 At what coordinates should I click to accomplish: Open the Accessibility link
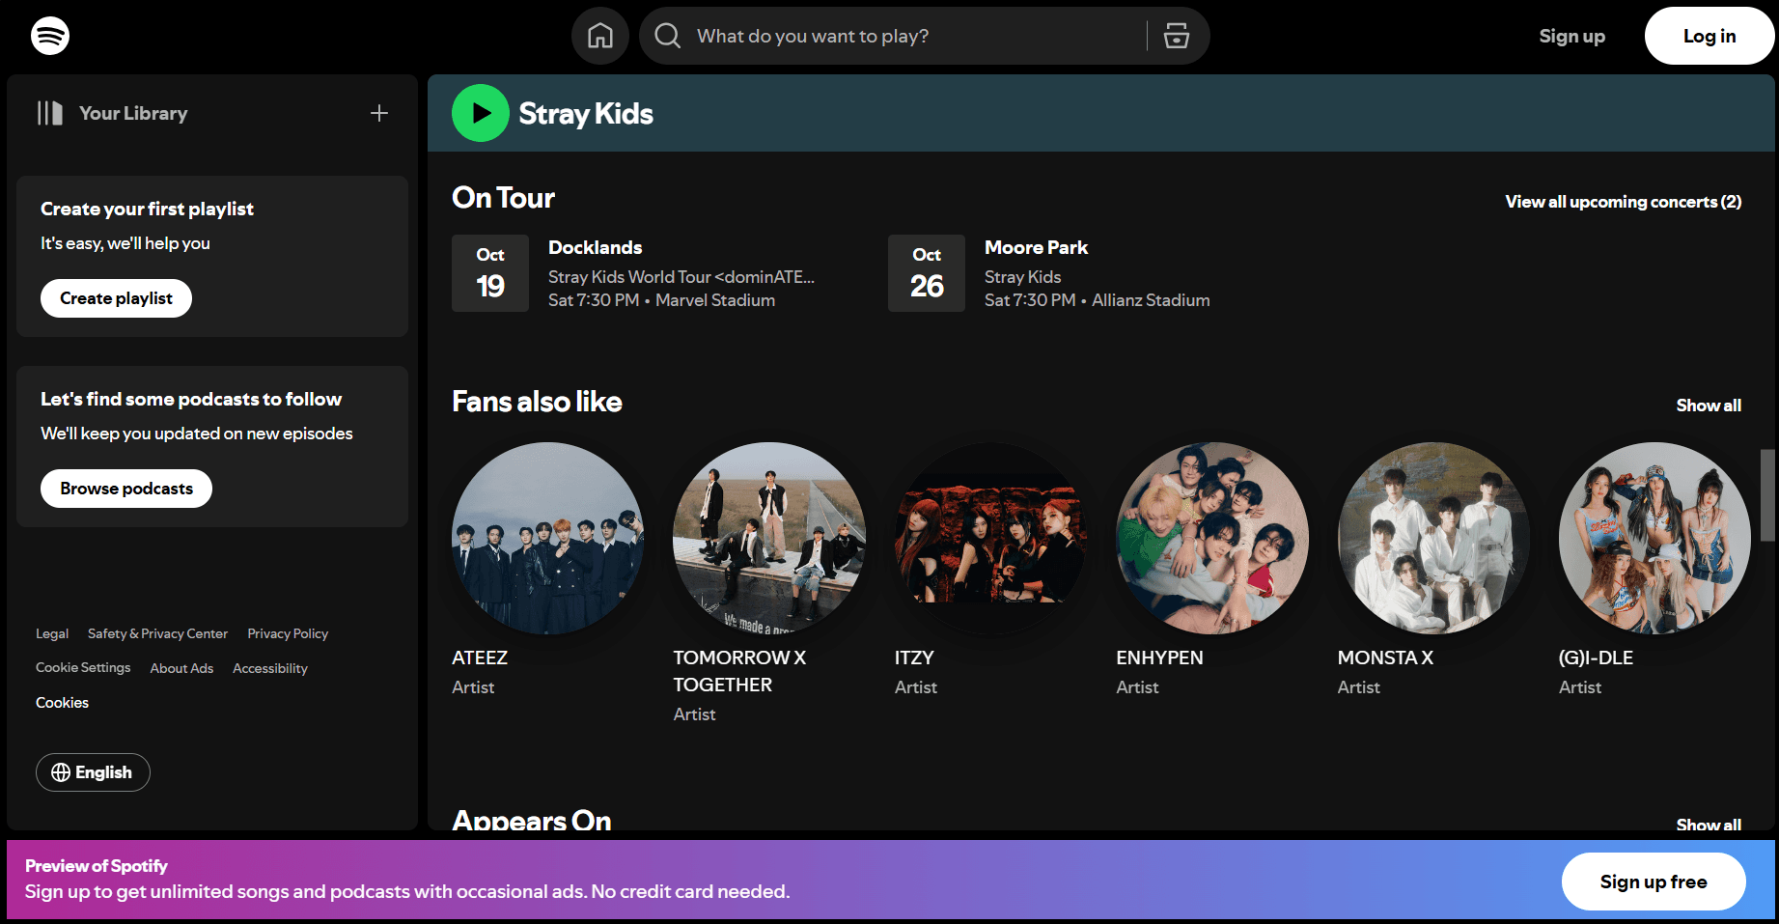coord(270,668)
